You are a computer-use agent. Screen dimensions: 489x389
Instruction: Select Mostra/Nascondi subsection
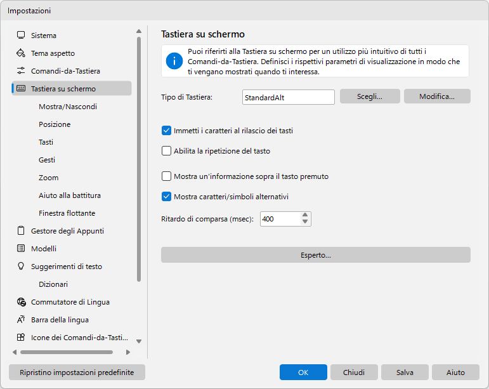coord(68,107)
